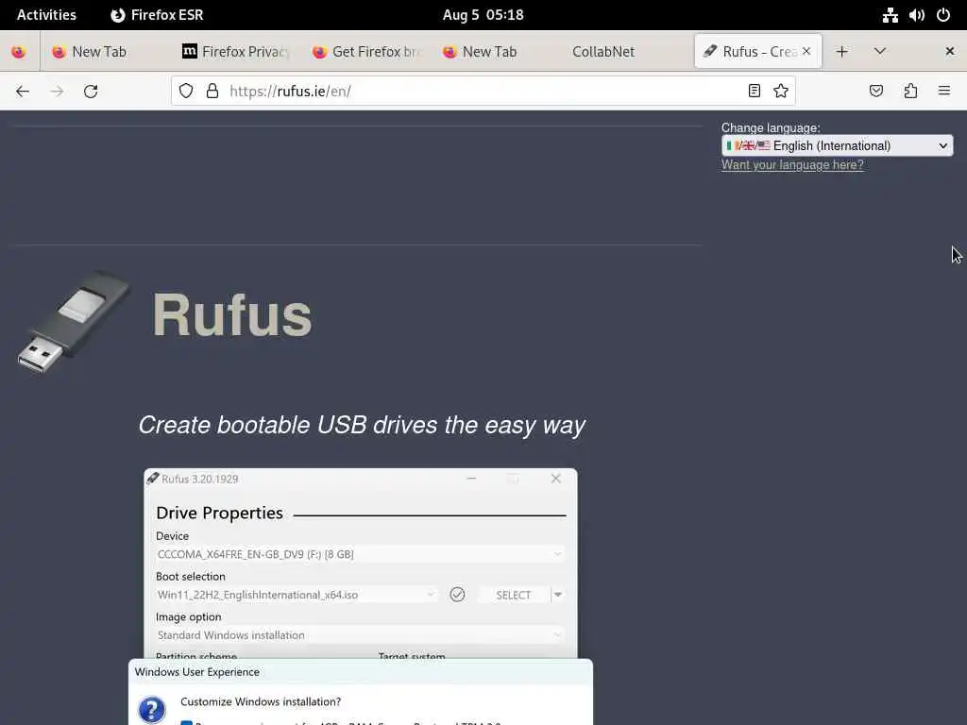Screen dimensions: 967x725
Task: Click the Rufus 3.20.1929 screenshot image
Action: pos(361,597)
